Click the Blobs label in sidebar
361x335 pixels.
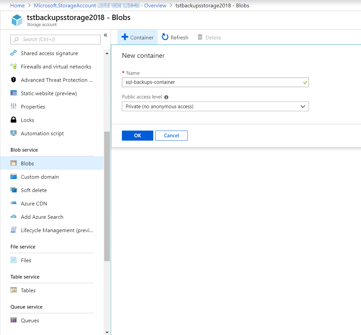pyautogui.click(x=27, y=163)
